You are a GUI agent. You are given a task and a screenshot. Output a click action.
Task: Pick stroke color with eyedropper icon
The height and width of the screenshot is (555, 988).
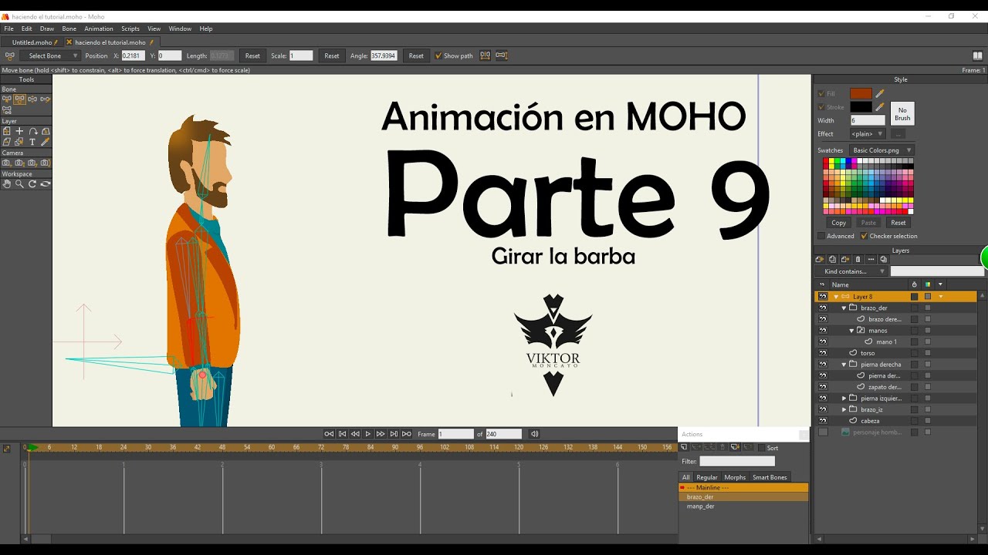pyautogui.click(x=880, y=107)
